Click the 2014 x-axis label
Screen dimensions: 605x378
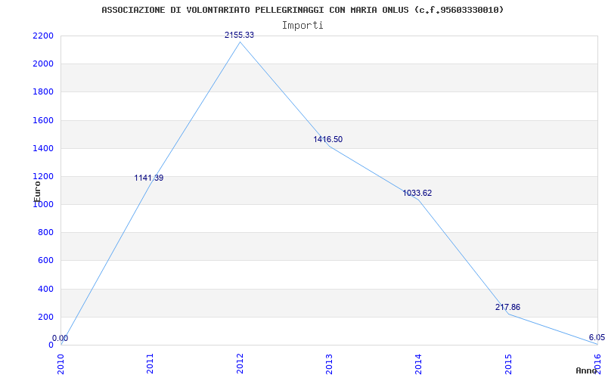[419, 364]
